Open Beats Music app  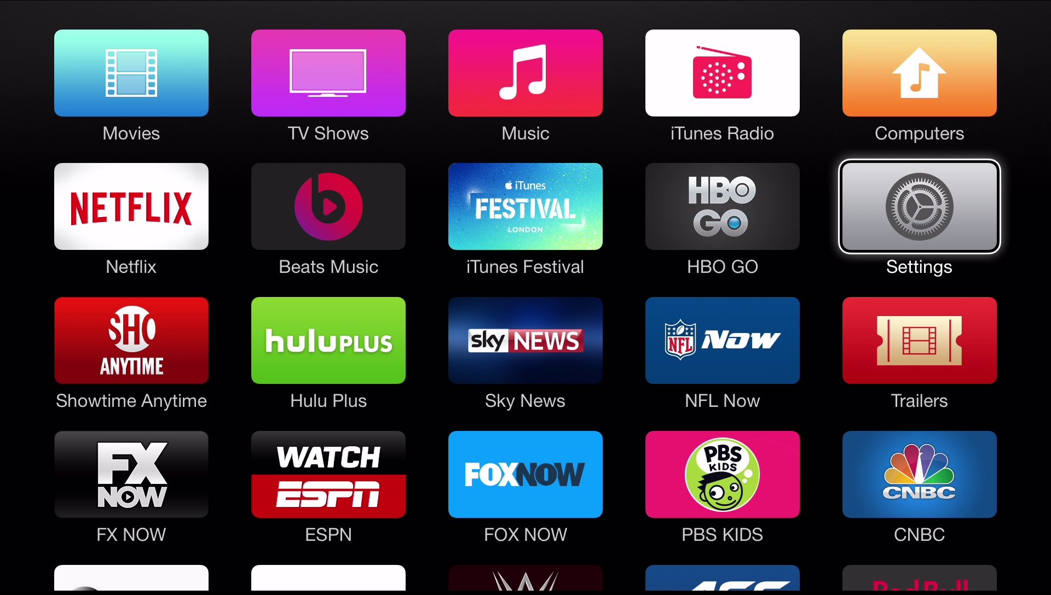coord(328,207)
